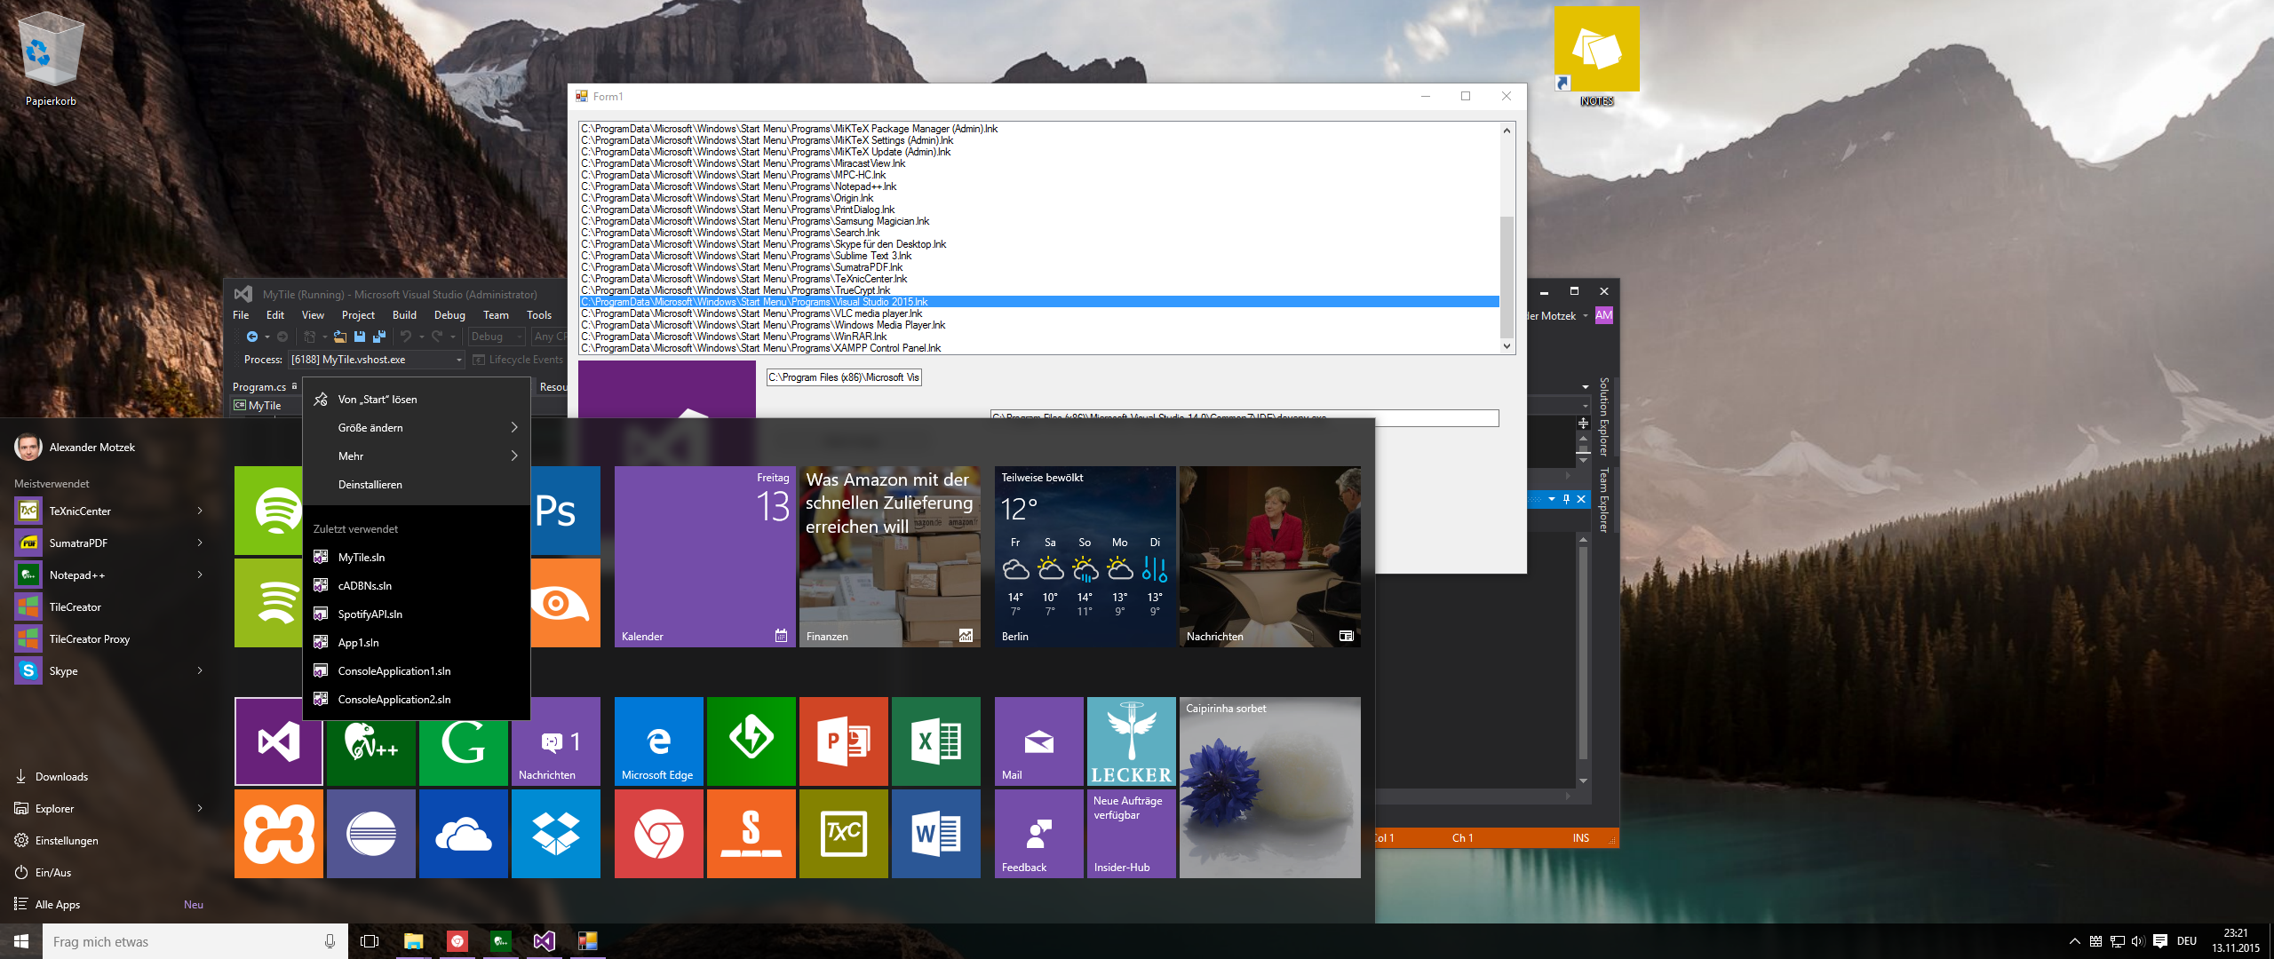This screenshot has width=2274, height=959.
Task: Click the Visual Studio save icon
Action: click(360, 337)
